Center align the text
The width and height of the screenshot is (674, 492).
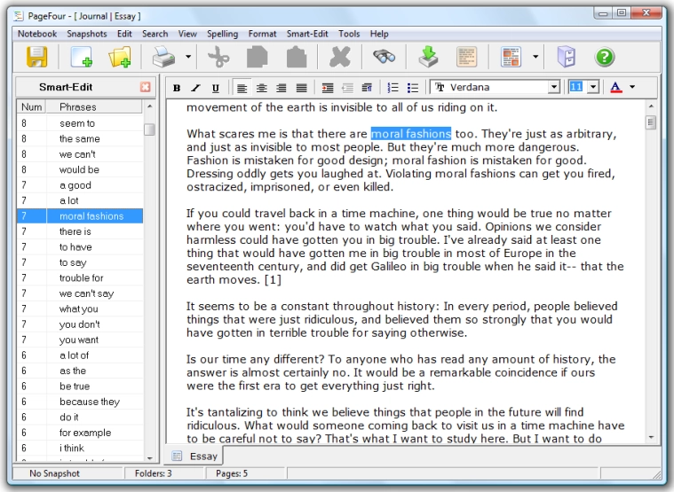(261, 88)
